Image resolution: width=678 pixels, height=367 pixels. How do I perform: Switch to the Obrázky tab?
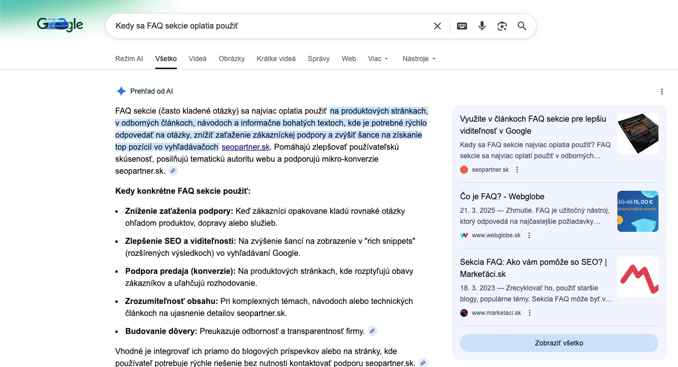pos(232,59)
